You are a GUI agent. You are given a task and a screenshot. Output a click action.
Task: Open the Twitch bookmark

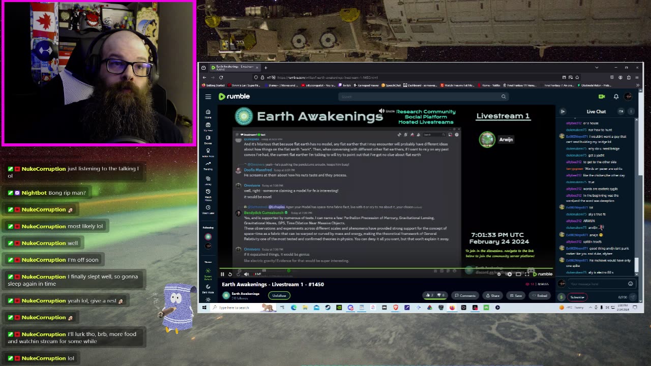pos(346,85)
